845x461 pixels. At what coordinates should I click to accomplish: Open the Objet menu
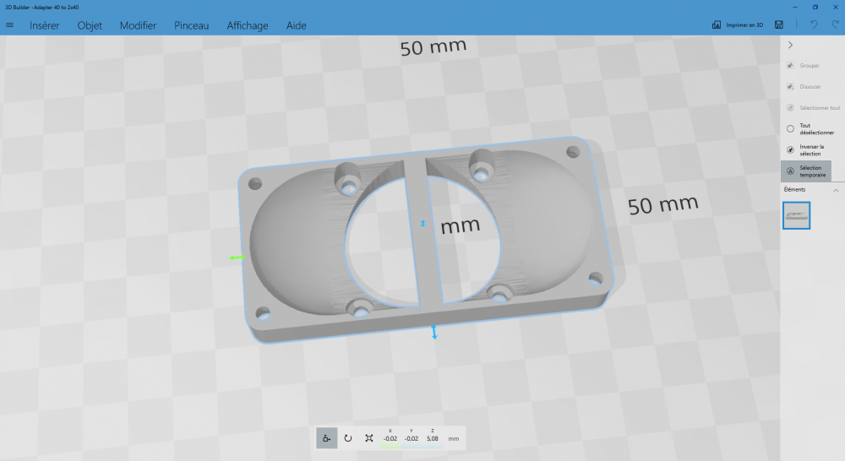pos(90,26)
